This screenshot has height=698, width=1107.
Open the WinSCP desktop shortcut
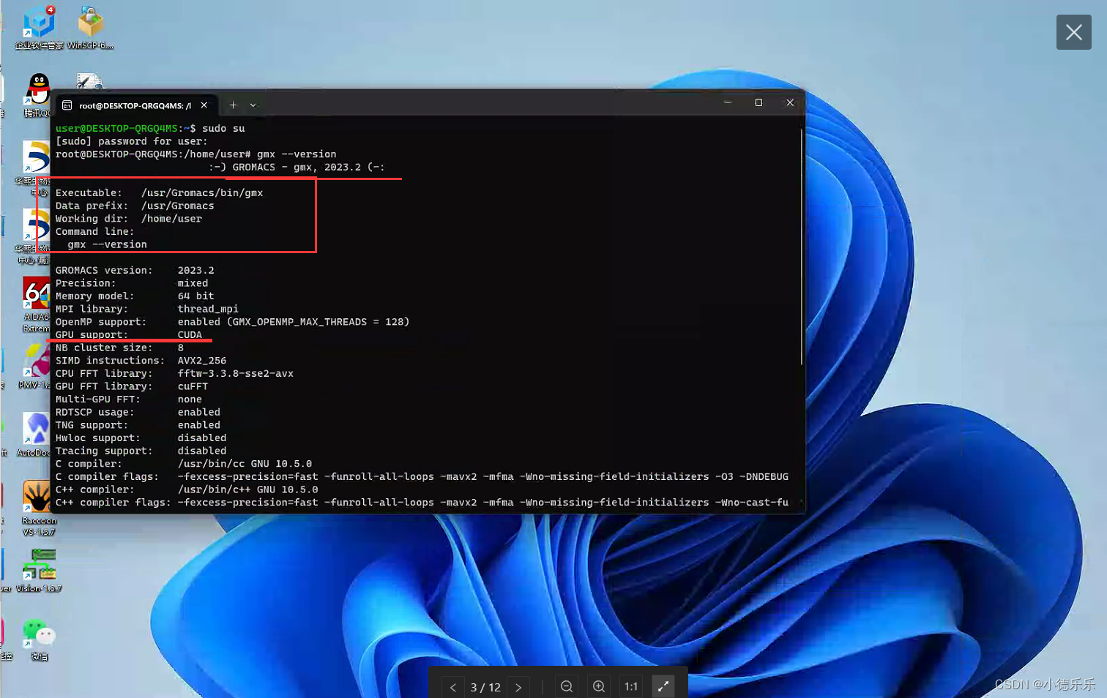click(91, 28)
